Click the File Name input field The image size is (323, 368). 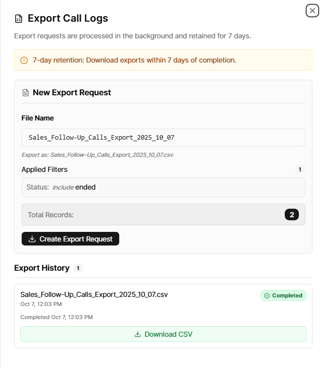coord(163,138)
